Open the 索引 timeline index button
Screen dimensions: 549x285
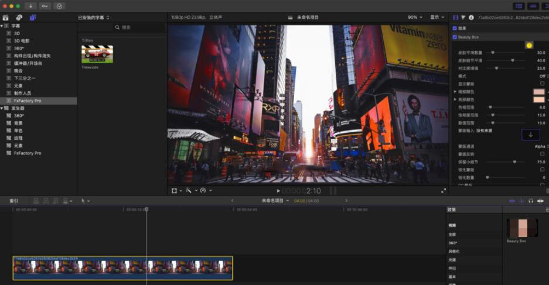[13, 201]
